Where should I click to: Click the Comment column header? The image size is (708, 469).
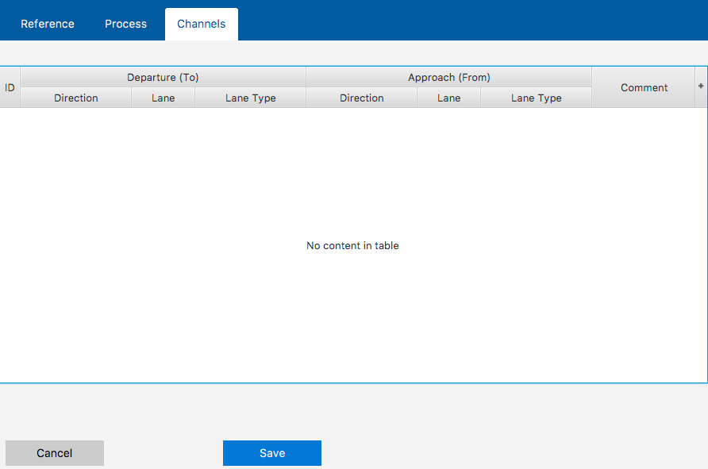coord(644,87)
